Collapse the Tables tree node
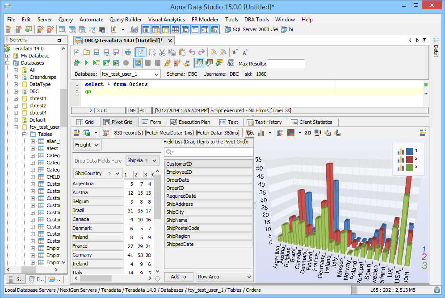This screenshot has width=445, height=298. click(x=25, y=134)
